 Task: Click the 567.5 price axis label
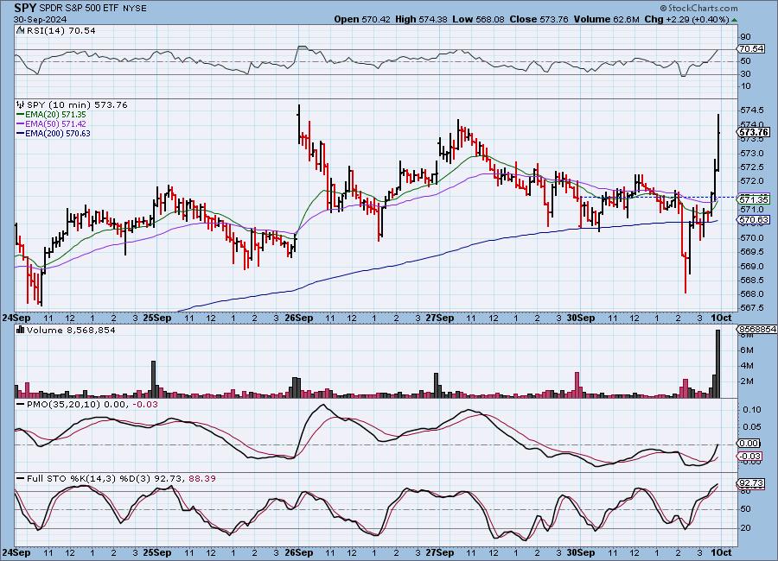[x=752, y=308]
